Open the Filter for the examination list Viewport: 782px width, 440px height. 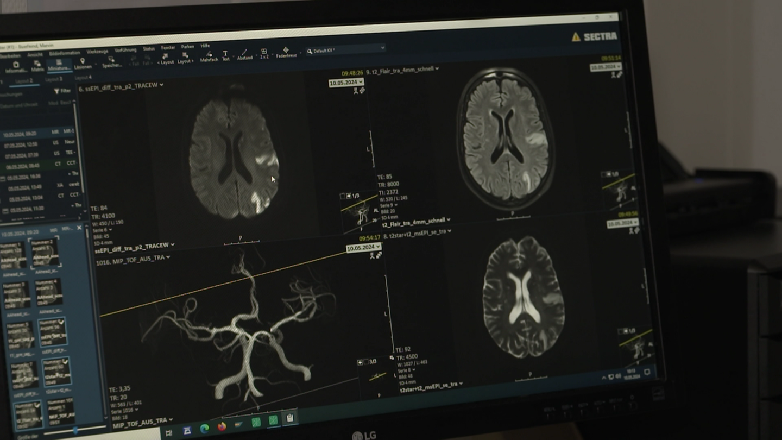pyautogui.click(x=62, y=91)
